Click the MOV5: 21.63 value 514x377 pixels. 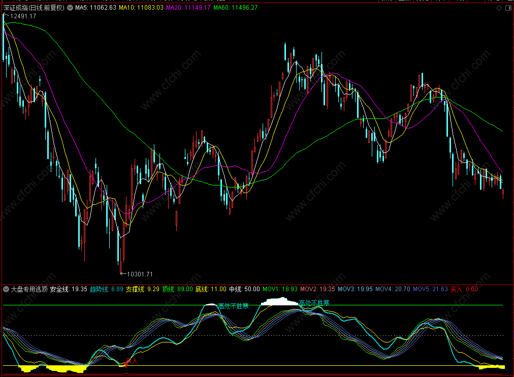[430, 289]
